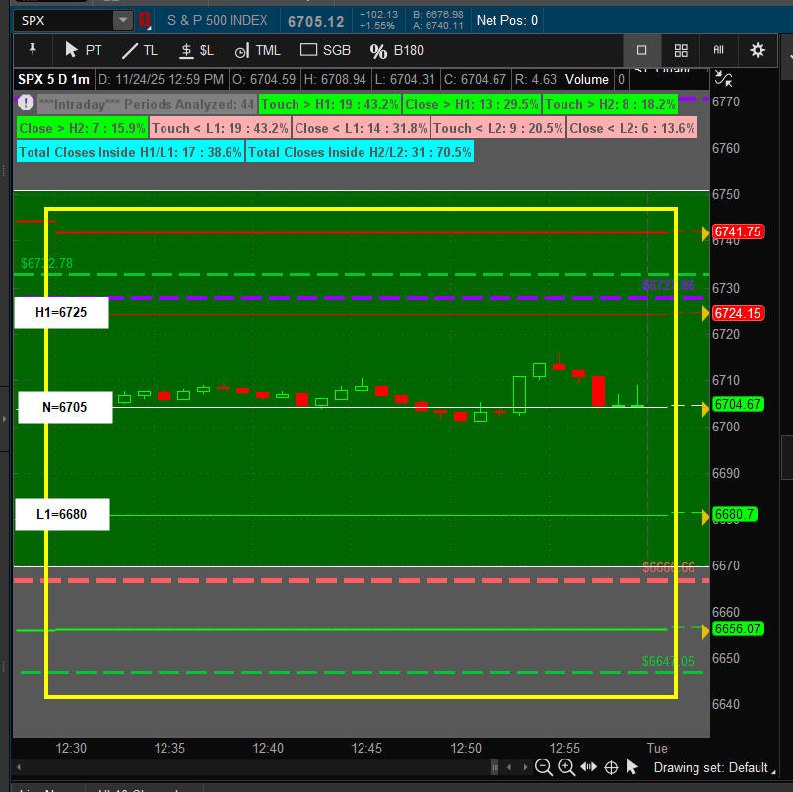
Task: Zoom out using the magnifier minus icon
Action: pyautogui.click(x=544, y=767)
